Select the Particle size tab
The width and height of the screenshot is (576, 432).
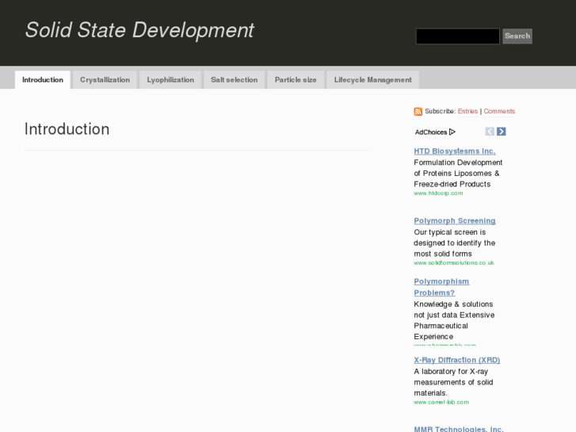296,80
